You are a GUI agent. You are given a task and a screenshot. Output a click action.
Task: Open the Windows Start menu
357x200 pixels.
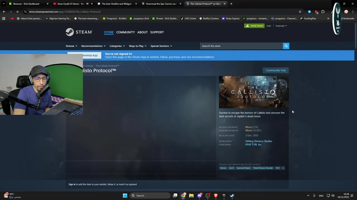[x=125, y=196]
